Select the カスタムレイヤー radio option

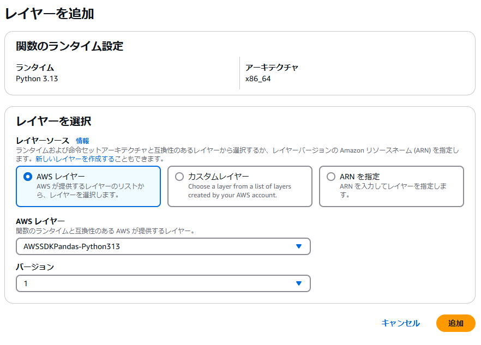(x=179, y=177)
